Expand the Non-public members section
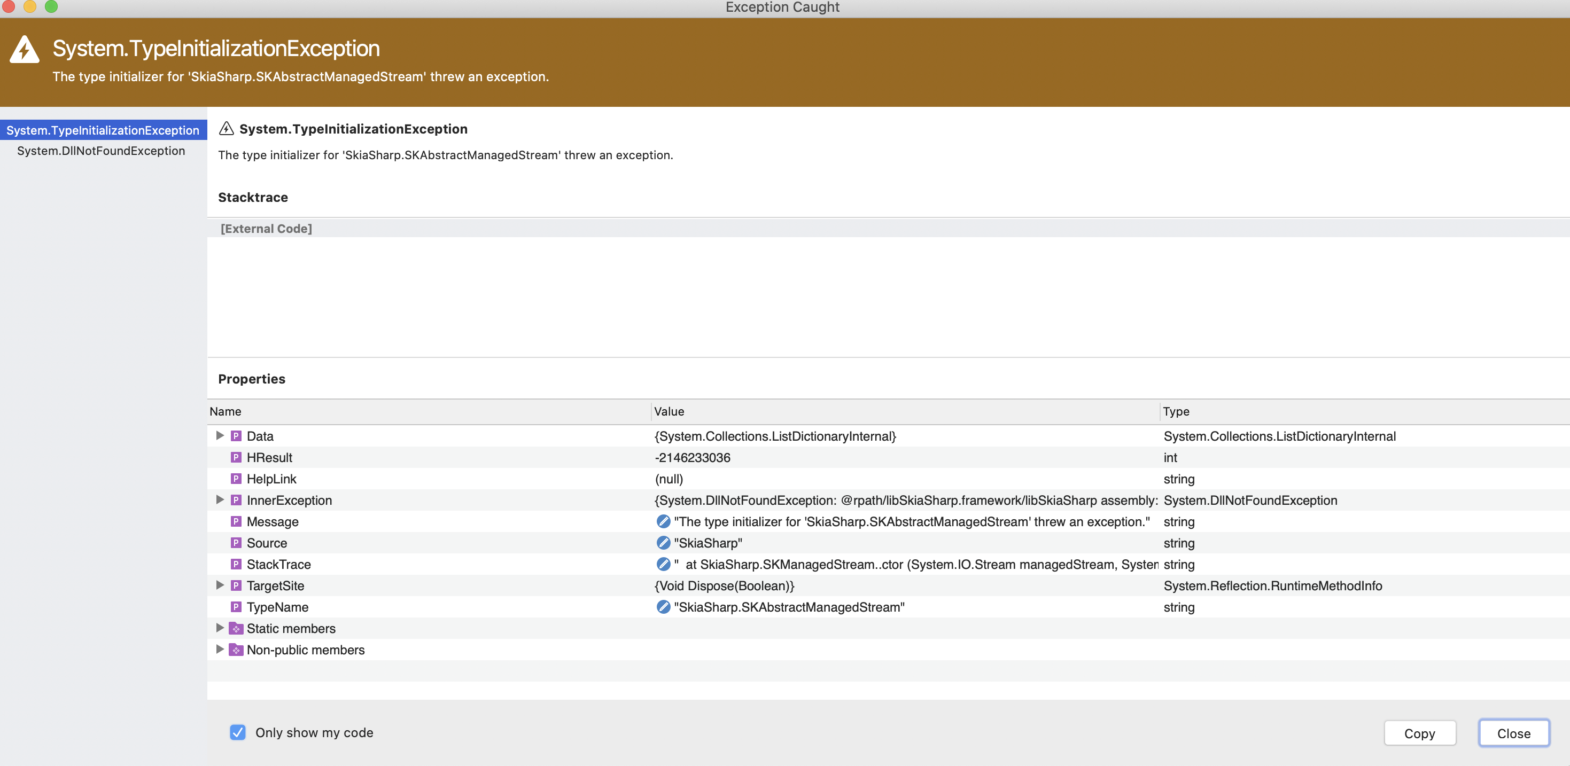 pos(220,650)
